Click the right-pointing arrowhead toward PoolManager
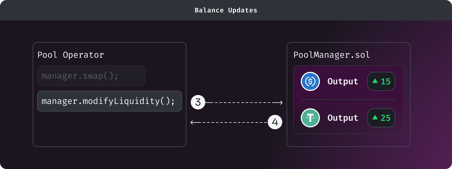The height and width of the screenshot is (169, 452). [x=281, y=103]
